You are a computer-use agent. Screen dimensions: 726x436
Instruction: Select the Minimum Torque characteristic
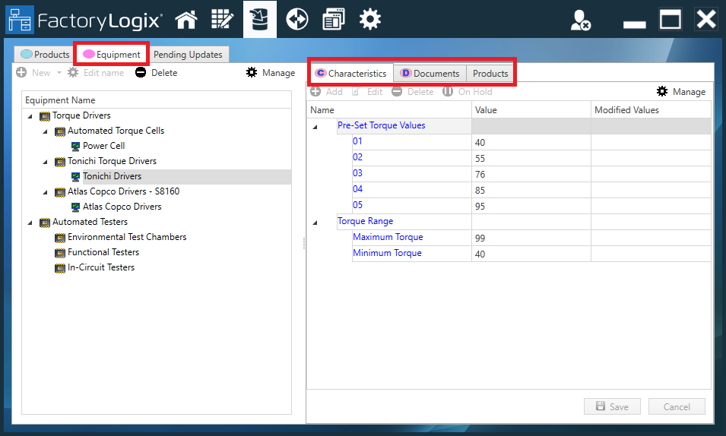tap(387, 253)
